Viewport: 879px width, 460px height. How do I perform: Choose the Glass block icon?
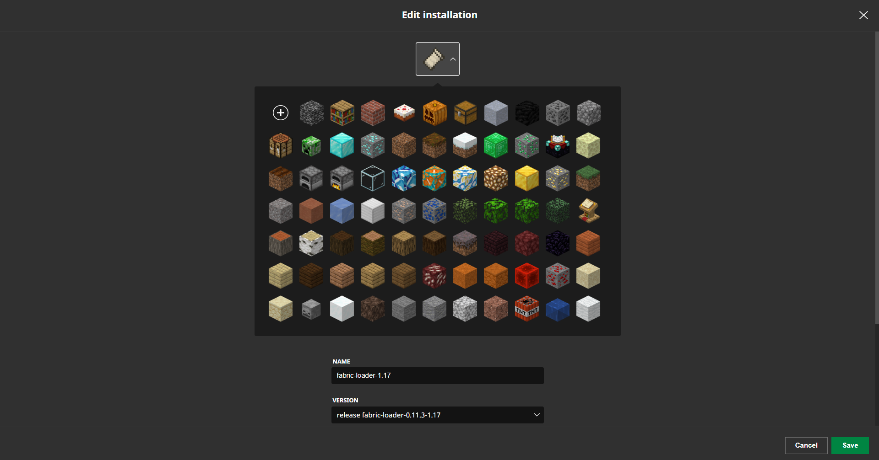pyautogui.click(x=373, y=178)
